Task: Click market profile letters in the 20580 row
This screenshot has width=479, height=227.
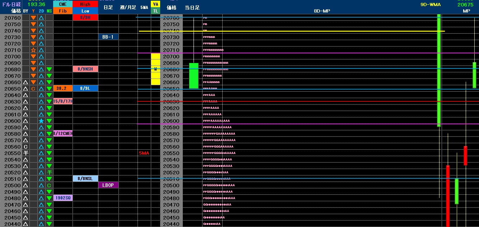Action: (x=219, y=134)
